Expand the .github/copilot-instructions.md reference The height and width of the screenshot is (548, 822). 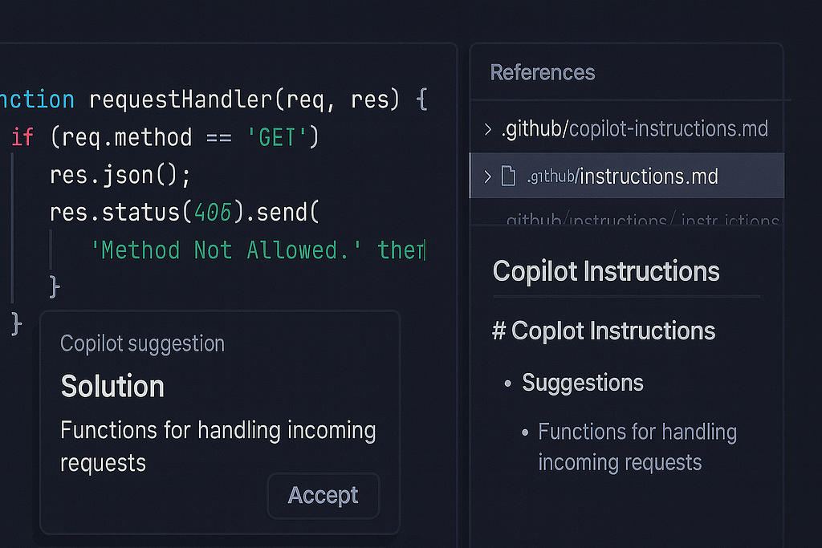[487, 129]
